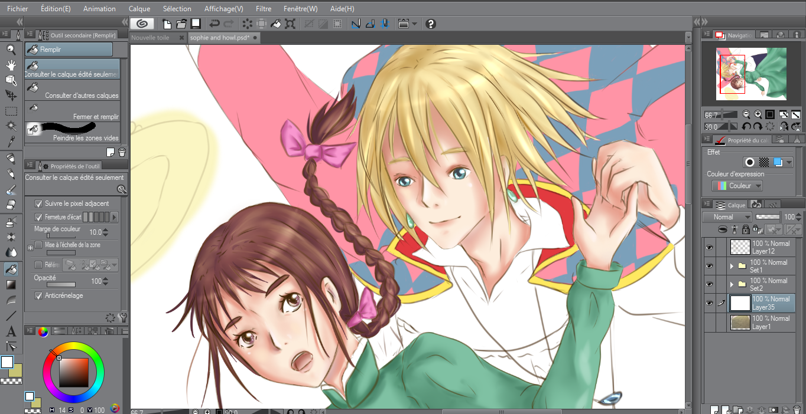Open tool property wrench settings icon
The image size is (806, 414).
pos(122,318)
